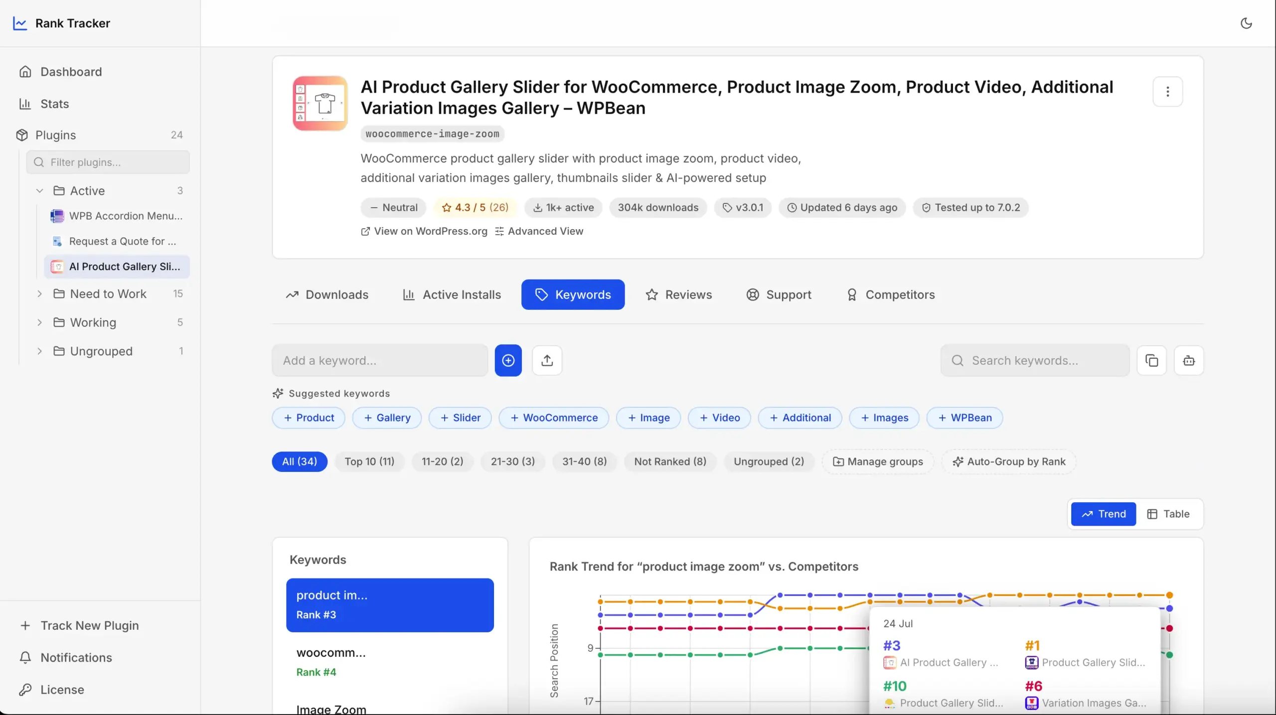Screen dimensions: 1276x715
Task: Select WPB Accordion Menu plugin
Action: pyautogui.click(x=117, y=216)
